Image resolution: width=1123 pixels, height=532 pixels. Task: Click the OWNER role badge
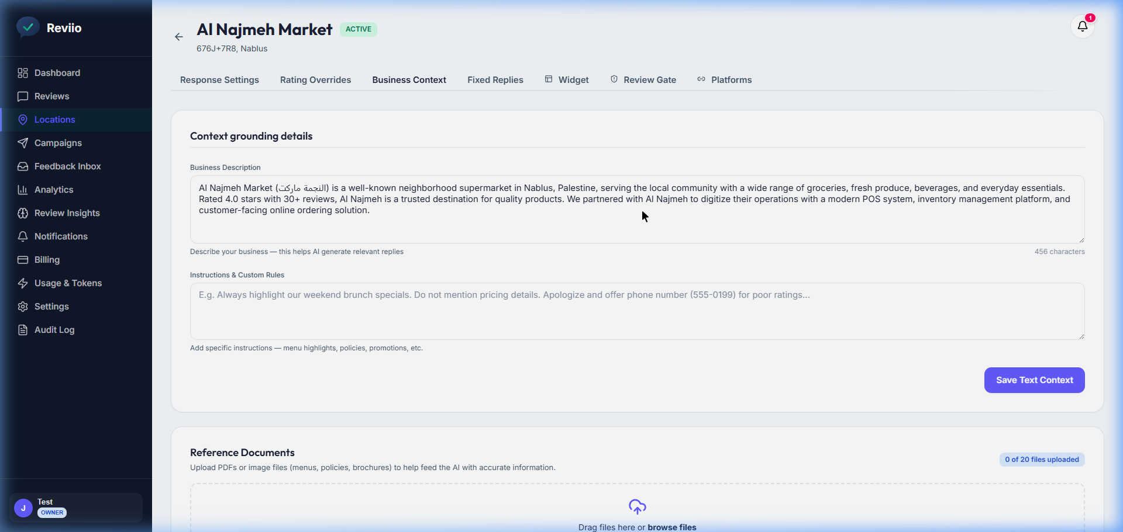[52, 513]
